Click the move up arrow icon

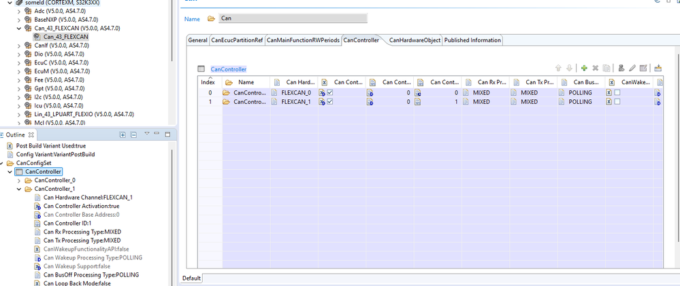[x=558, y=68]
